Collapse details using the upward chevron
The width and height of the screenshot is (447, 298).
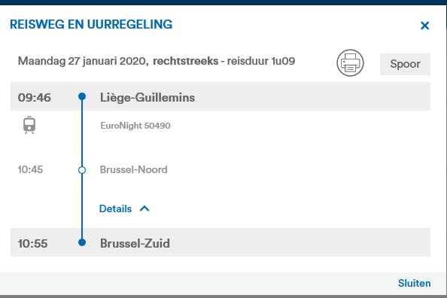click(x=144, y=208)
